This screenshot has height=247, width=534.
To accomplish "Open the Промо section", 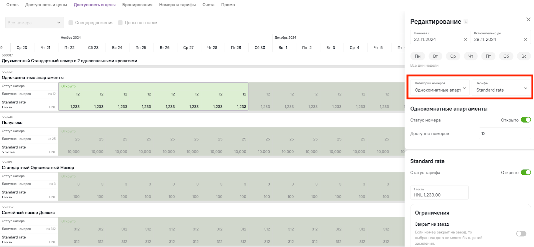I will click(x=228, y=5).
